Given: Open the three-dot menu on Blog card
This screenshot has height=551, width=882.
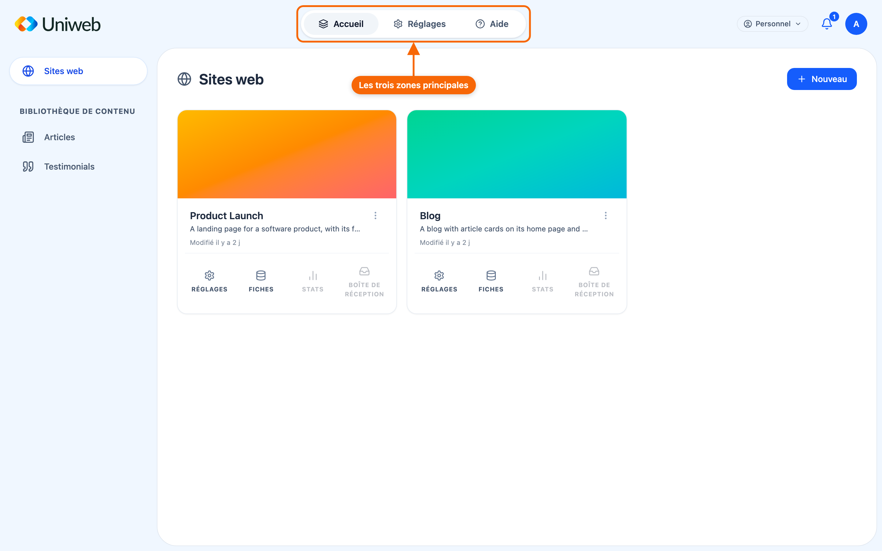Looking at the screenshot, I should pos(606,216).
